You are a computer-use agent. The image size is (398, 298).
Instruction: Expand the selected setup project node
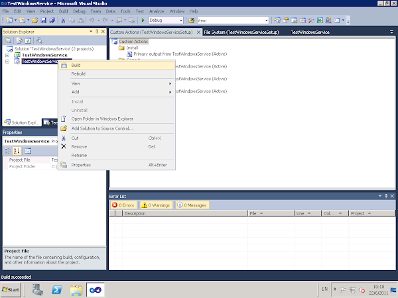pyautogui.click(x=7, y=62)
